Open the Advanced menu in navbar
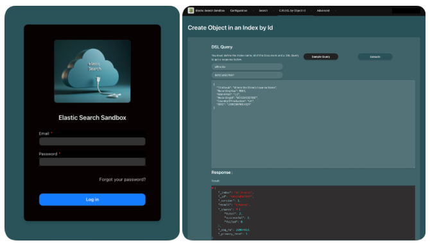430x245 pixels. pyautogui.click(x=323, y=10)
